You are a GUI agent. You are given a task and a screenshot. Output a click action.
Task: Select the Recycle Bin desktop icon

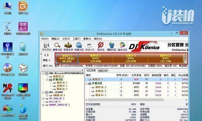click(8, 28)
